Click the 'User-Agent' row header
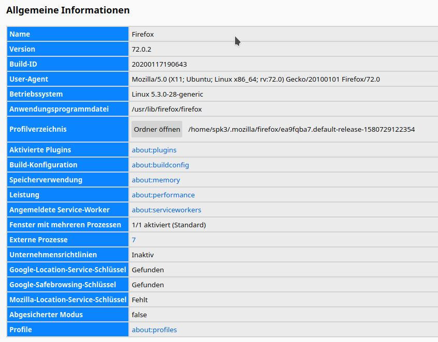 pyautogui.click(x=68, y=79)
